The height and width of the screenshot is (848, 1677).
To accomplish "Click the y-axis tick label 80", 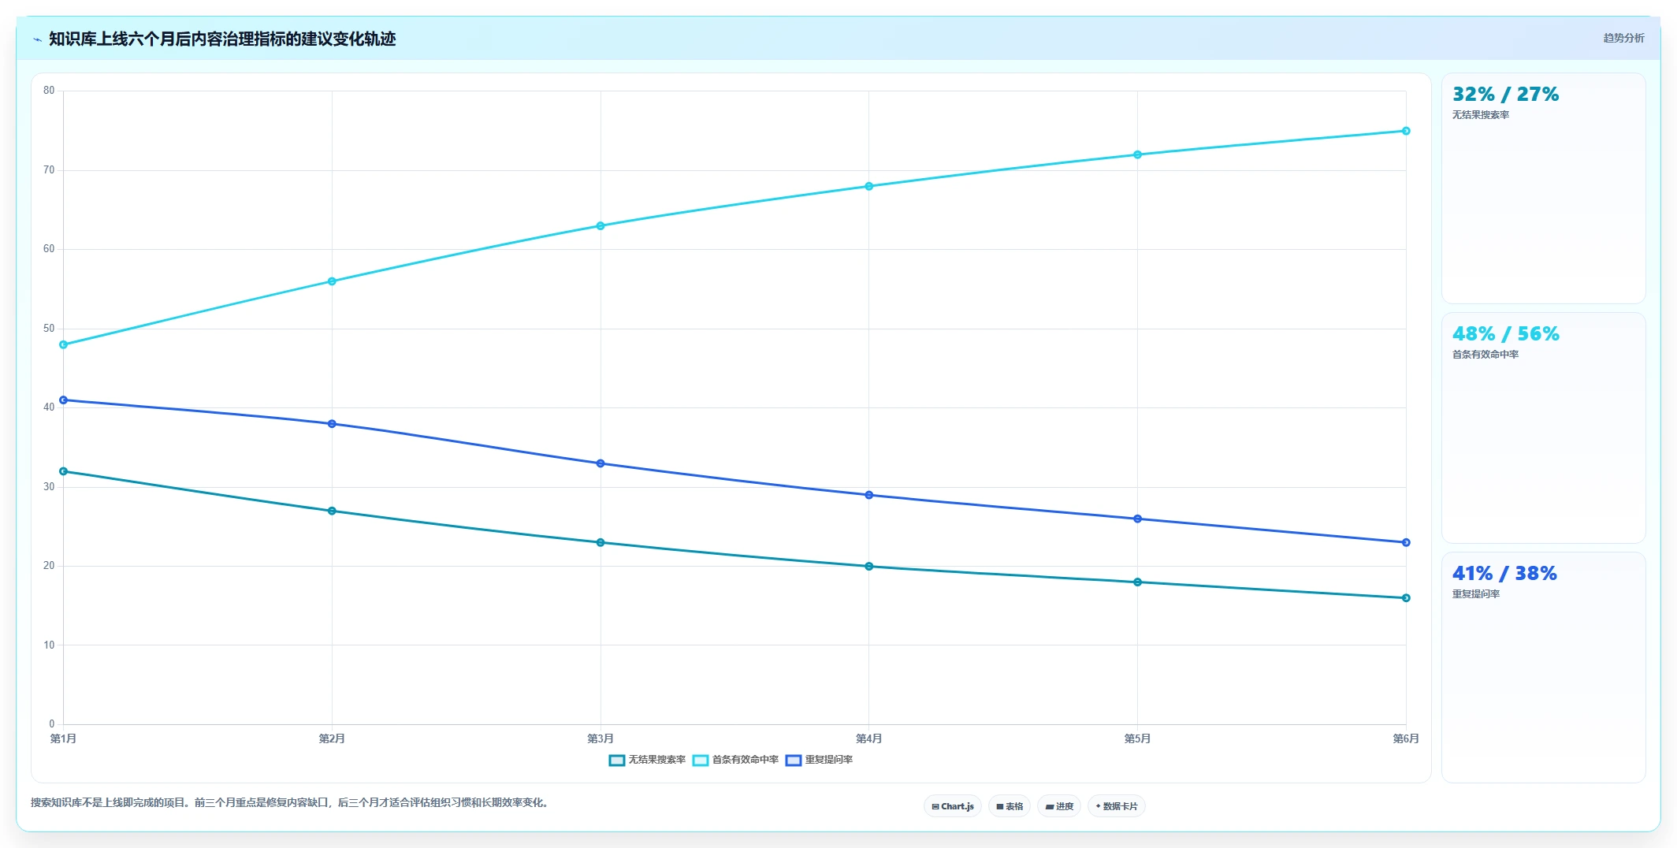I will click(x=49, y=91).
